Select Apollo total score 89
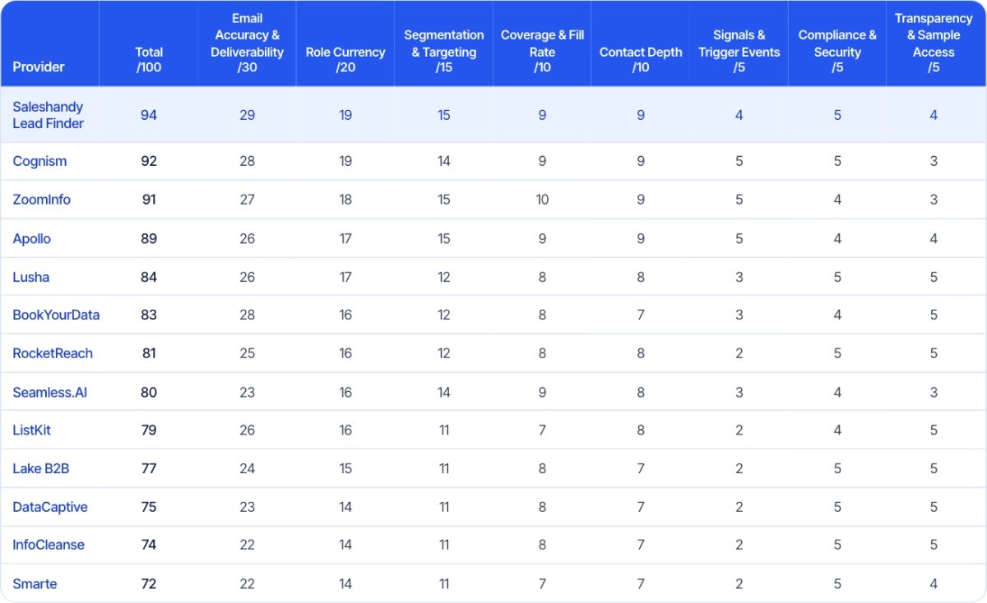 click(149, 238)
